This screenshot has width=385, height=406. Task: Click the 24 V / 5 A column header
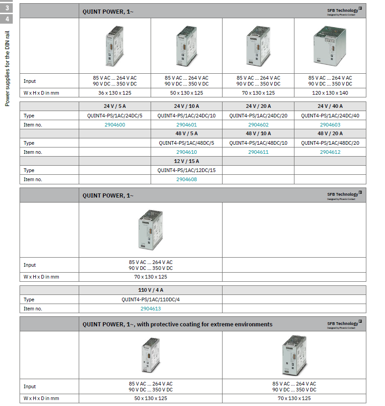(115, 106)
